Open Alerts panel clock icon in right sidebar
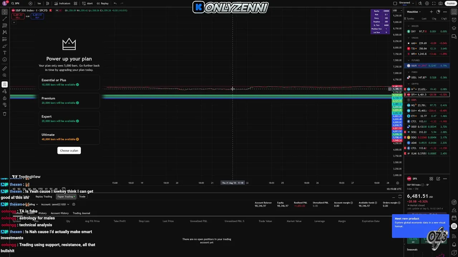This screenshot has height=257, width=458. pyautogui.click(x=454, y=20)
